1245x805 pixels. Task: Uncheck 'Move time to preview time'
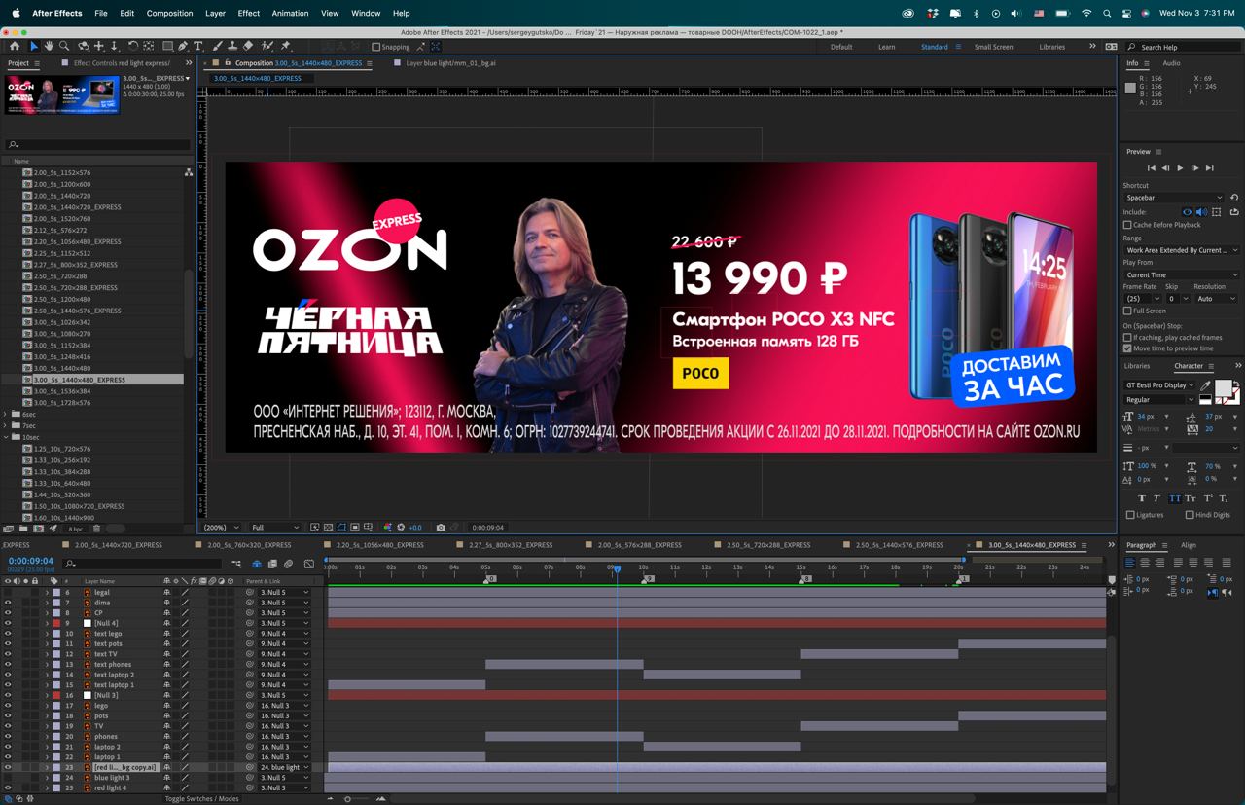click(x=1127, y=348)
